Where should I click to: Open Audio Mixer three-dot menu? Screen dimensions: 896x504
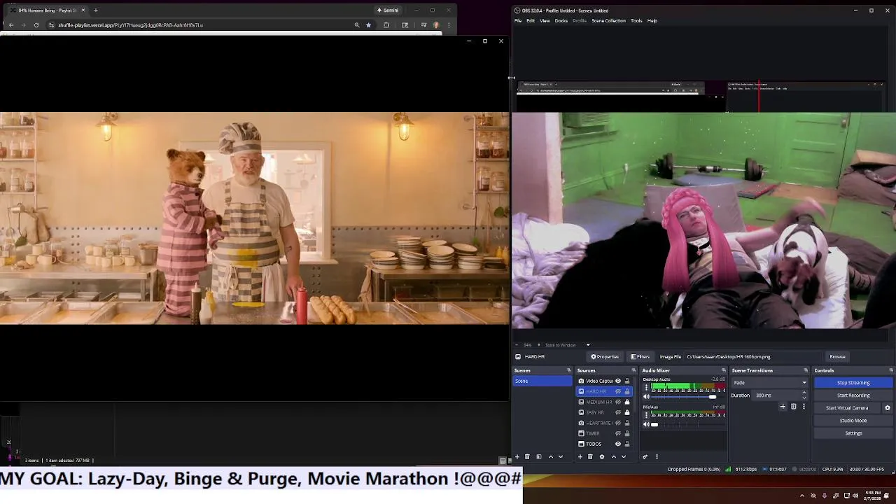tap(657, 456)
